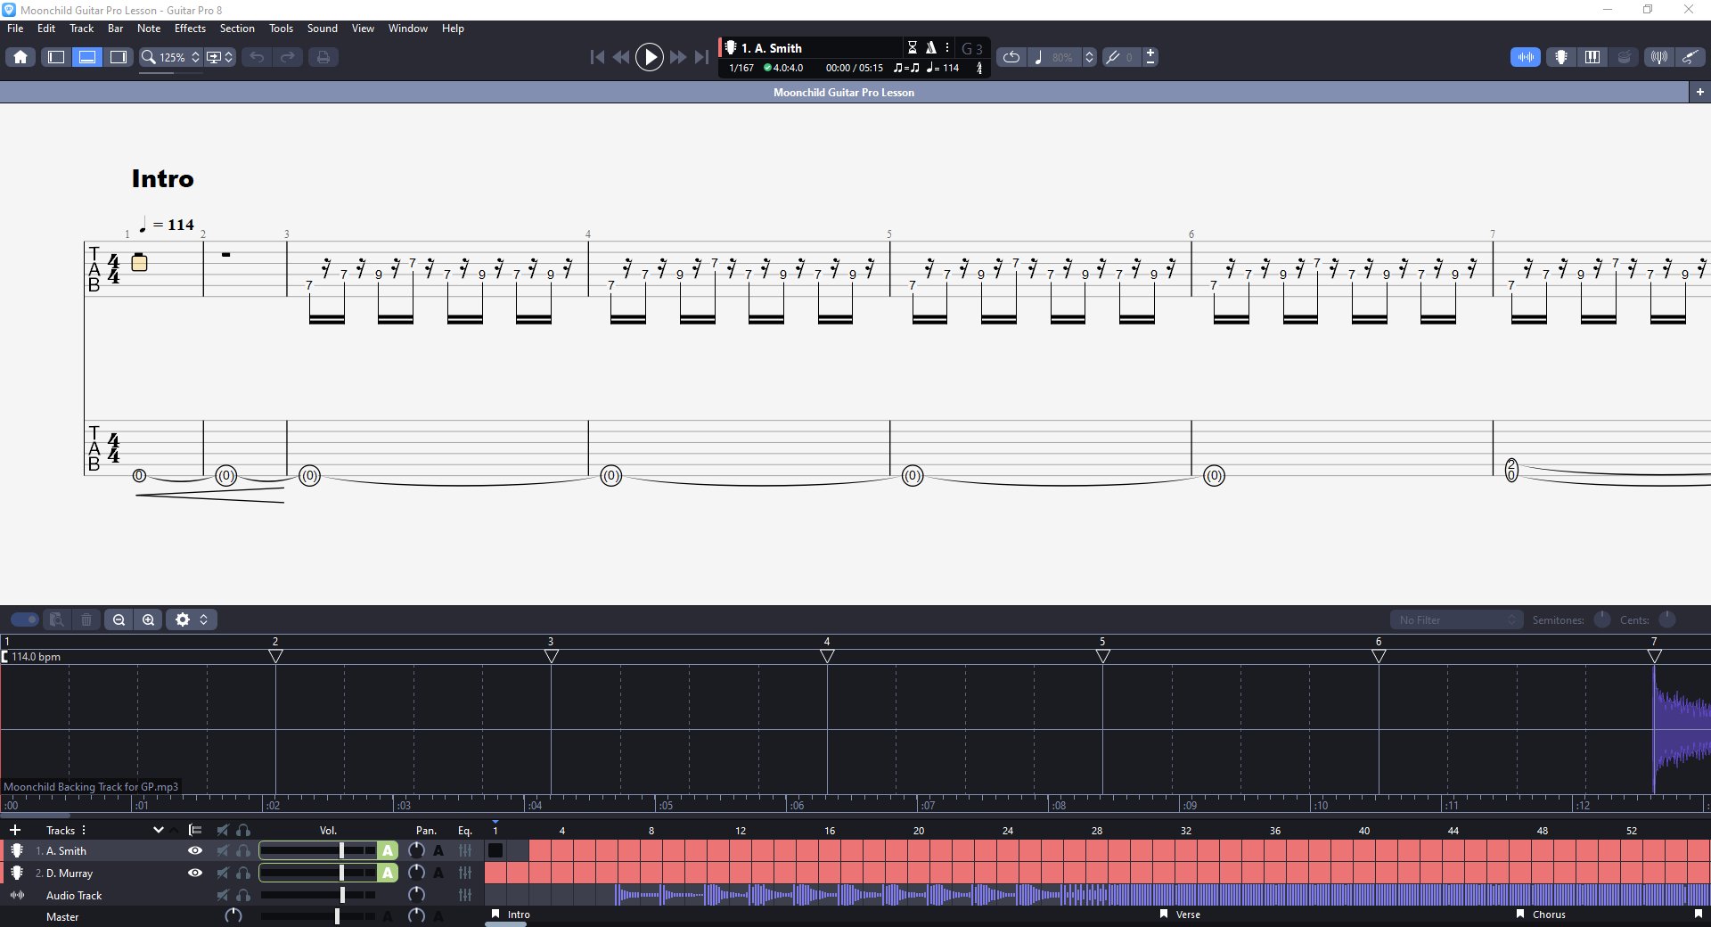This screenshot has width=1711, height=927.
Task: Toggle the metronome icon
Action: (930, 48)
